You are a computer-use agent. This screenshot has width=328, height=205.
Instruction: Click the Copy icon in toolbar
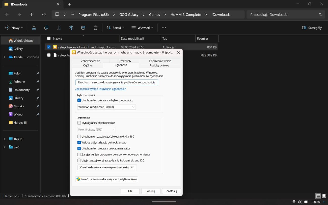point(46,28)
